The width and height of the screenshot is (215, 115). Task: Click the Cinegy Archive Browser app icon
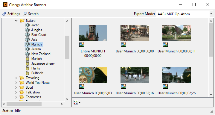point(5,4)
